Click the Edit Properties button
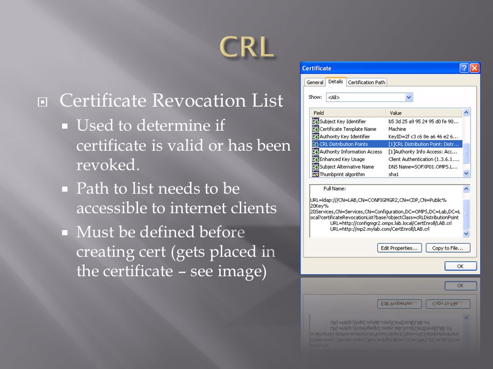The width and height of the screenshot is (493, 369). coord(400,248)
